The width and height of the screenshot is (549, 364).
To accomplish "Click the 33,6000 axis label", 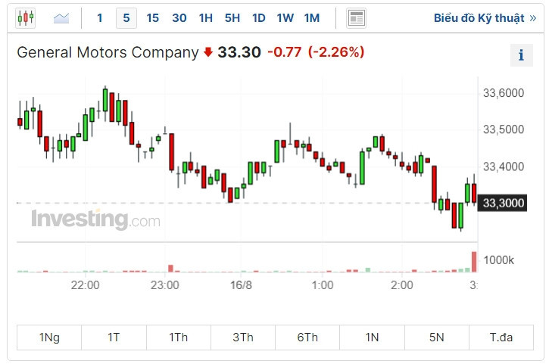I will click(x=504, y=93).
